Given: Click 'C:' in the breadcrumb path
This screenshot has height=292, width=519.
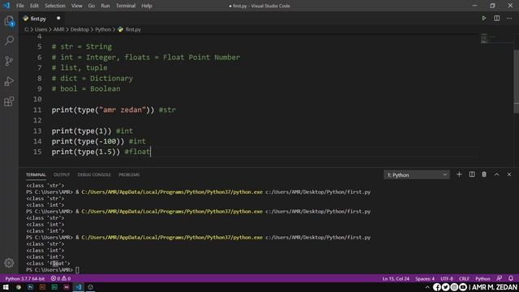Looking at the screenshot, I should 27,29.
